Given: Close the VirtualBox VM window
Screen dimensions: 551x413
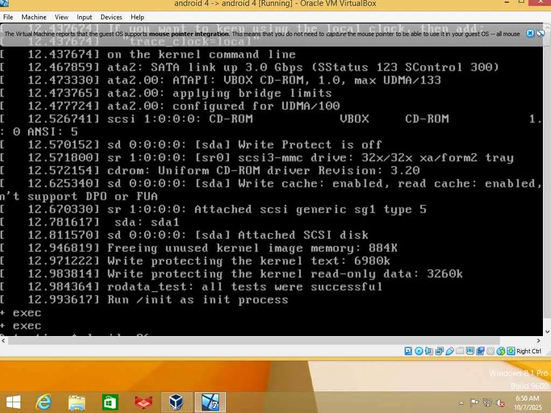Looking at the screenshot, I should [540, 3].
